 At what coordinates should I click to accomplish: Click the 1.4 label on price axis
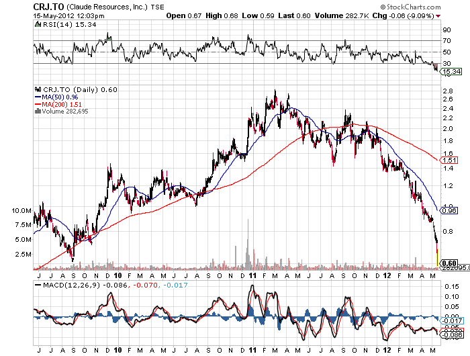448,168
